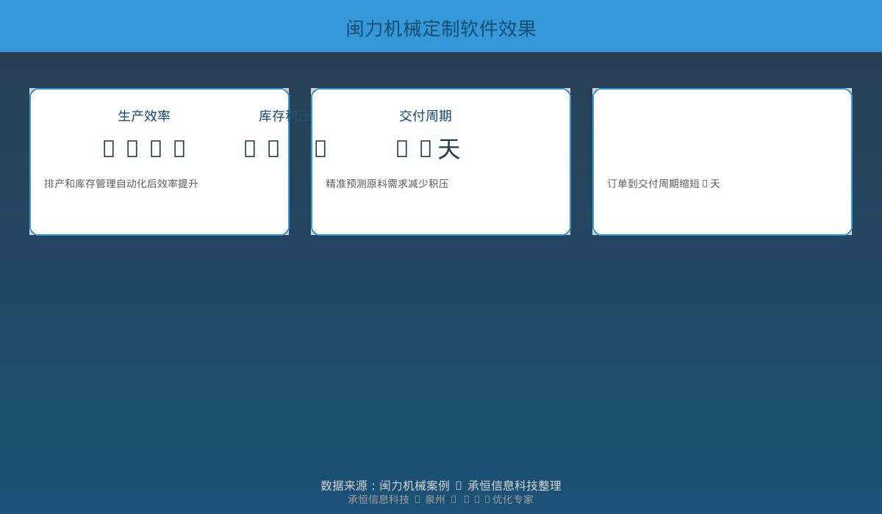This screenshot has width=882, height=514.
Task: Click the 库存积压 heading
Action: 285,116
